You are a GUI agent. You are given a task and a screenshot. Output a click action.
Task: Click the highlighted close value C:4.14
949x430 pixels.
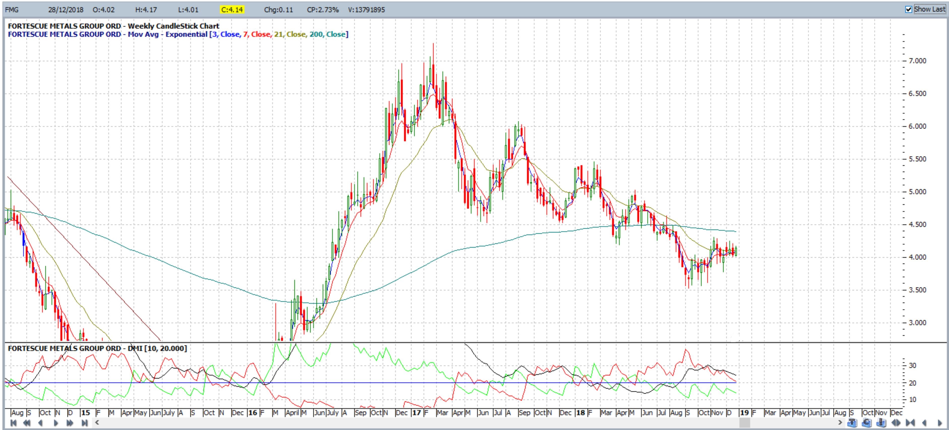tap(232, 10)
